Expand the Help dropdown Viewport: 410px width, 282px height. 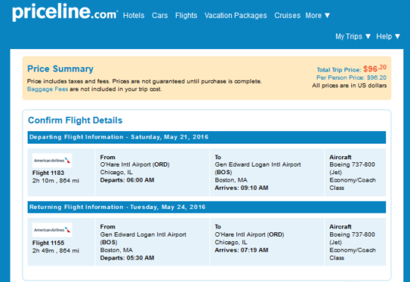coord(388,36)
